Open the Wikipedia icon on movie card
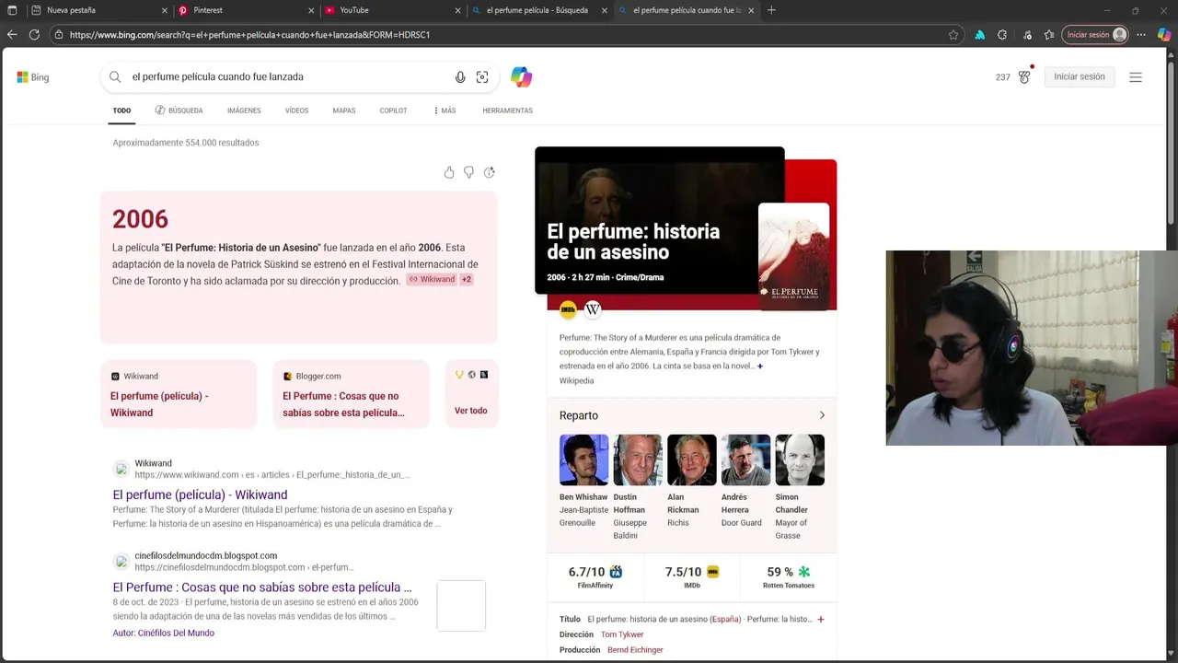1178x663 pixels. point(593,309)
